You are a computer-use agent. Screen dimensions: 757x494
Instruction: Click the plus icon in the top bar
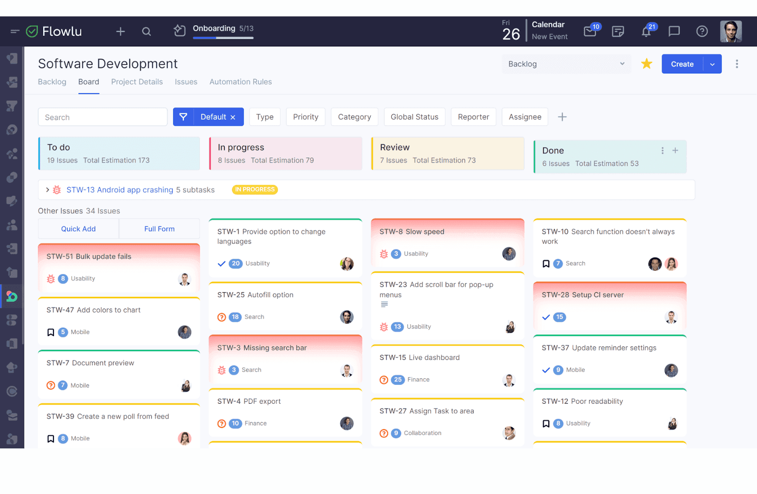click(120, 31)
